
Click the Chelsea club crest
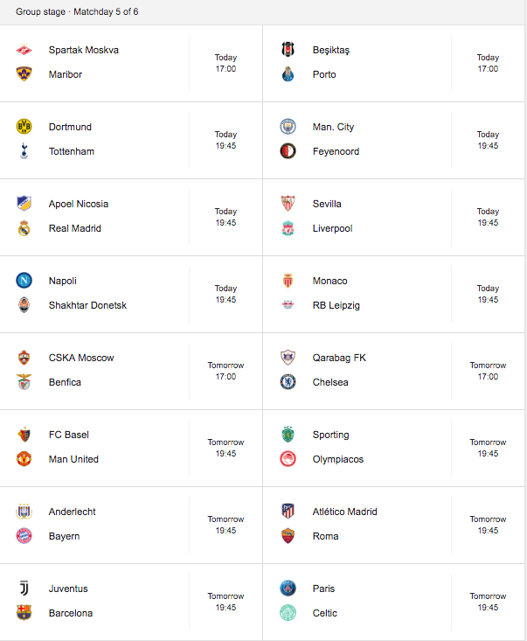[x=288, y=382]
